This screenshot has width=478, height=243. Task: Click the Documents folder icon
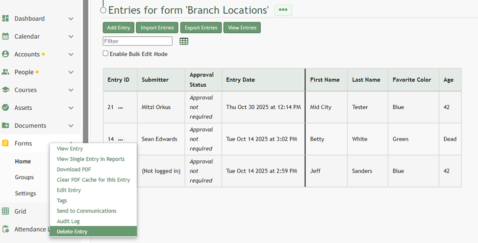click(x=5, y=125)
